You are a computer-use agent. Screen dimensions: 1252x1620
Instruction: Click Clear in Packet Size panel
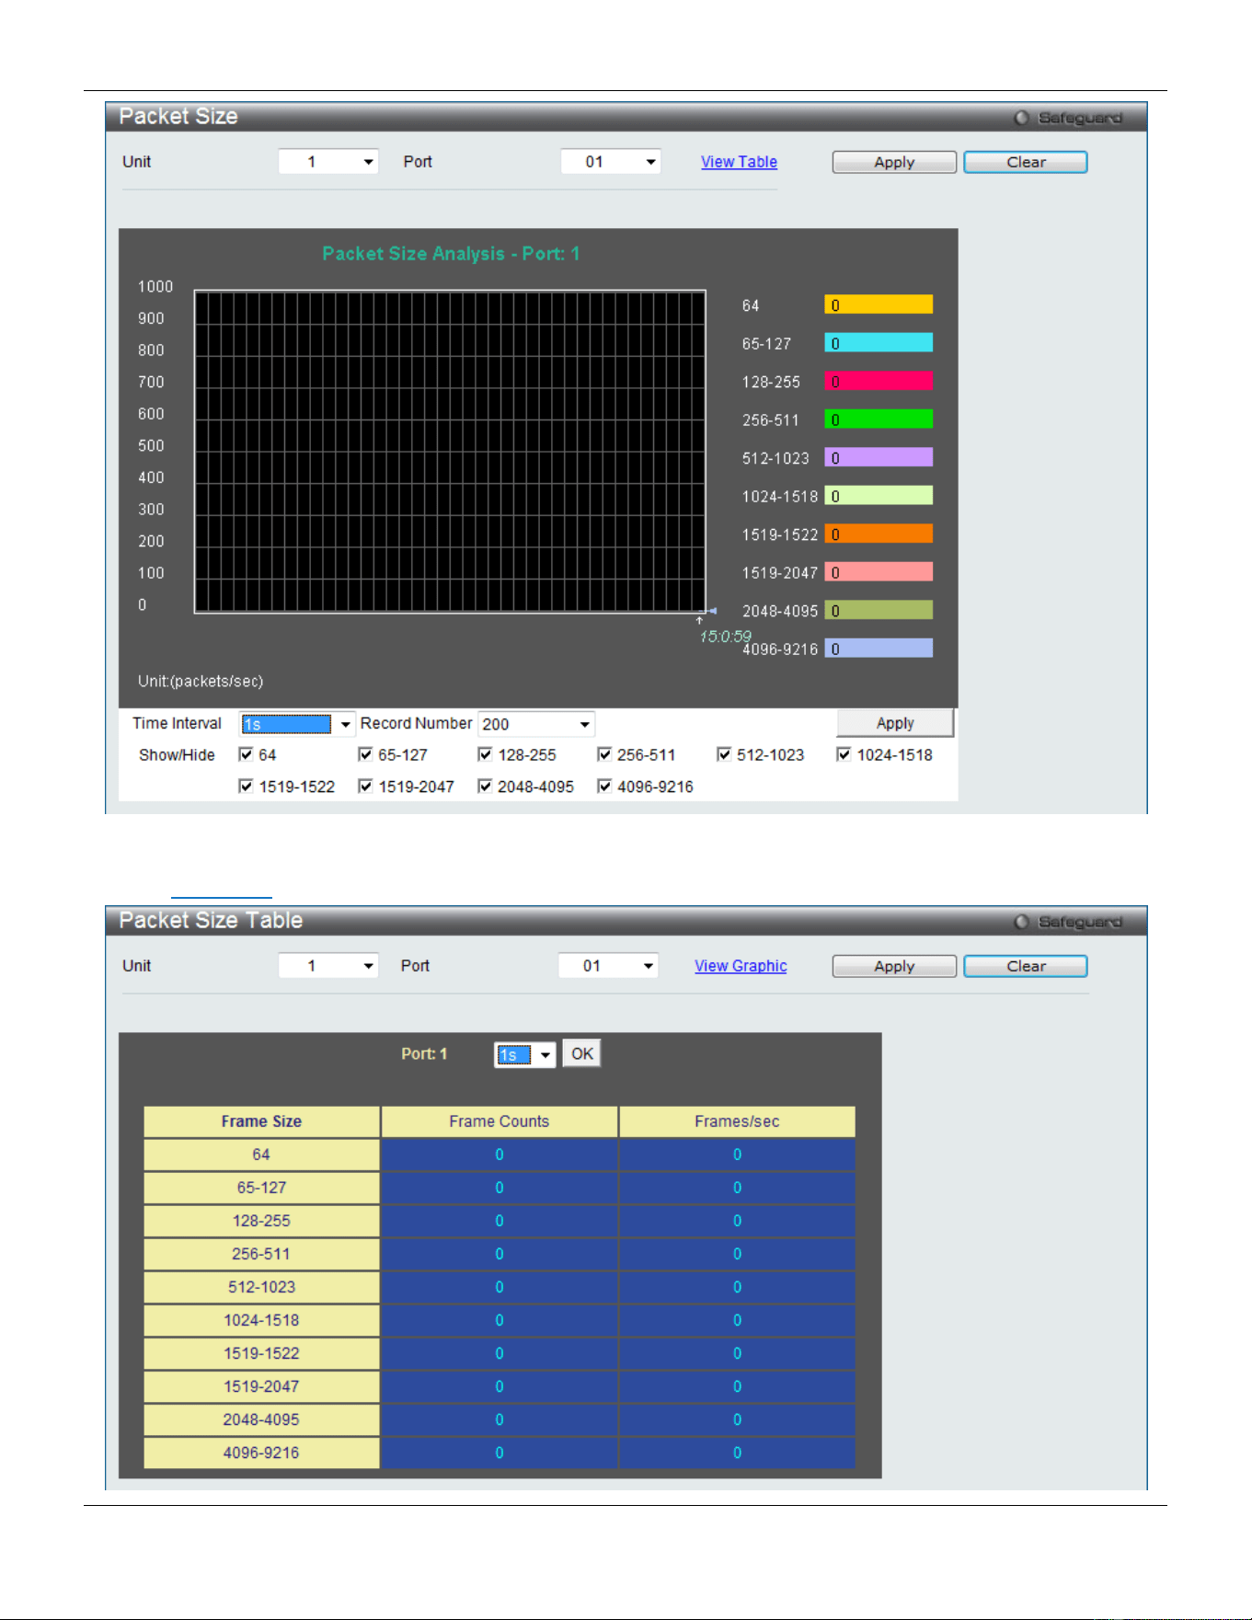[x=1026, y=162]
